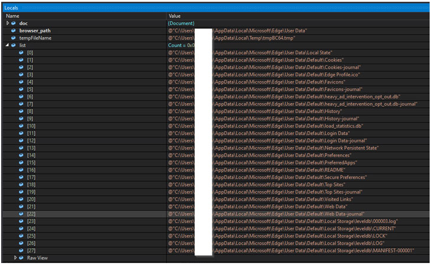Image resolution: width=432 pixels, height=266 pixels.
Task: Click the icon for item [11]
Action: [x=21, y=133]
